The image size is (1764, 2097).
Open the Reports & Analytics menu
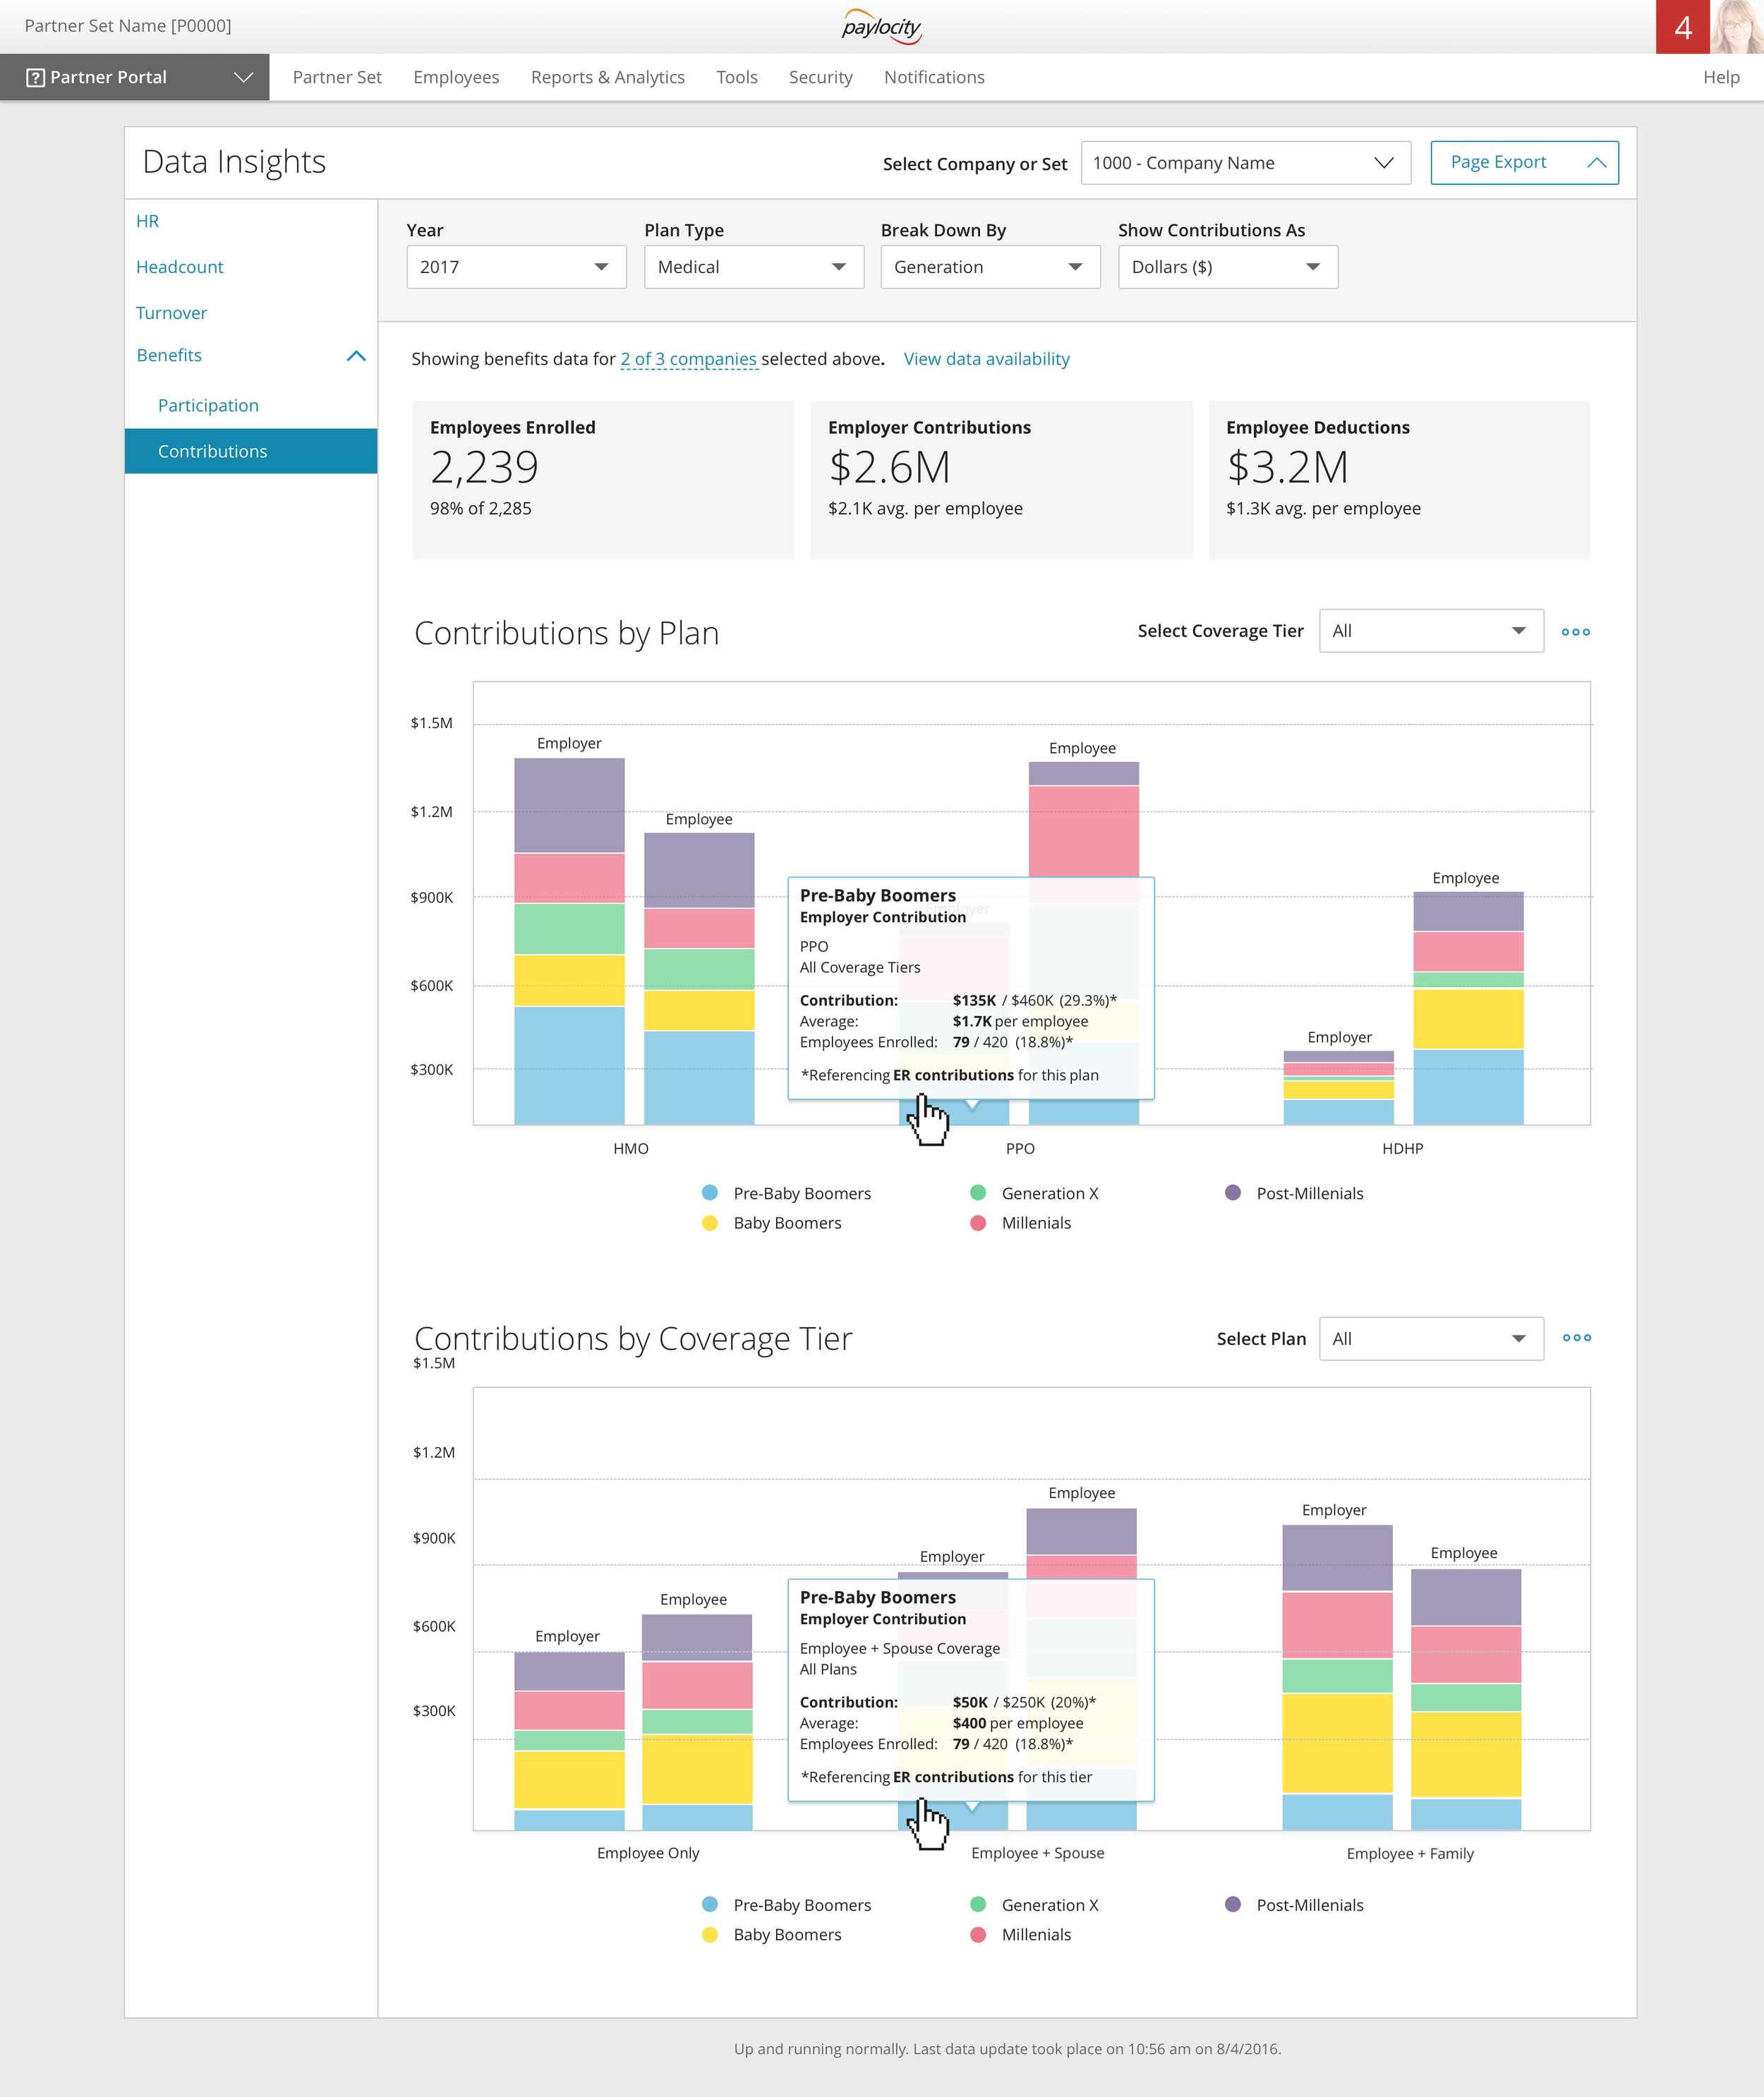[x=608, y=78]
